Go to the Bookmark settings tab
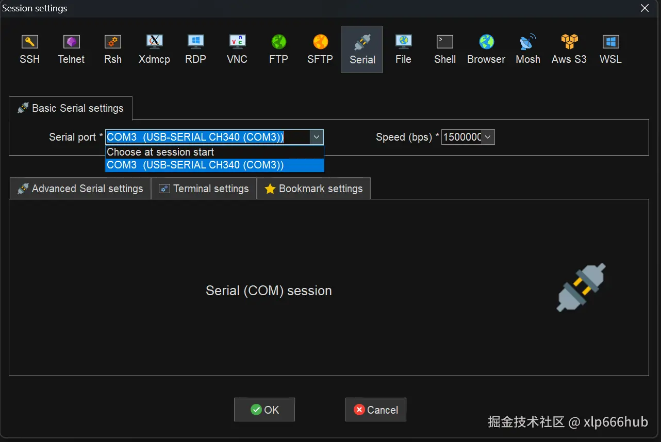Image resolution: width=661 pixels, height=442 pixels. click(313, 189)
